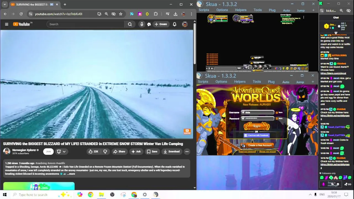
Task: Open Windows Start menu
Action: (5, 195)
